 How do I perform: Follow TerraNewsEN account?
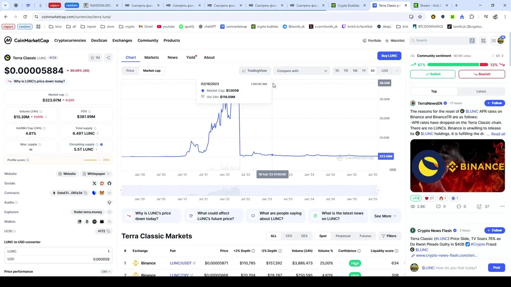click(x=494, y=103)
